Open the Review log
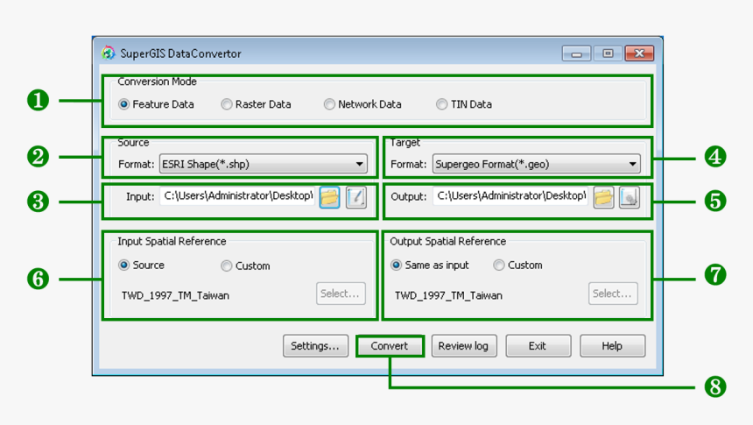 [x=464, y=346]
